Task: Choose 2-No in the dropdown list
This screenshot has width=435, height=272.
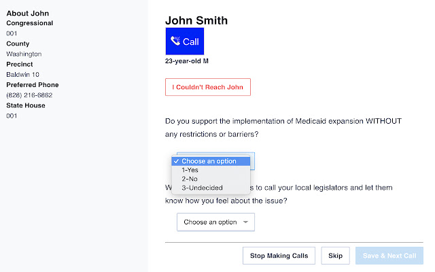Action: (188, 179)
